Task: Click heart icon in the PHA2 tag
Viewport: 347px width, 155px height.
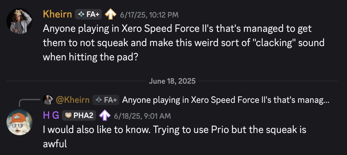Action: [x=68, y=116]
